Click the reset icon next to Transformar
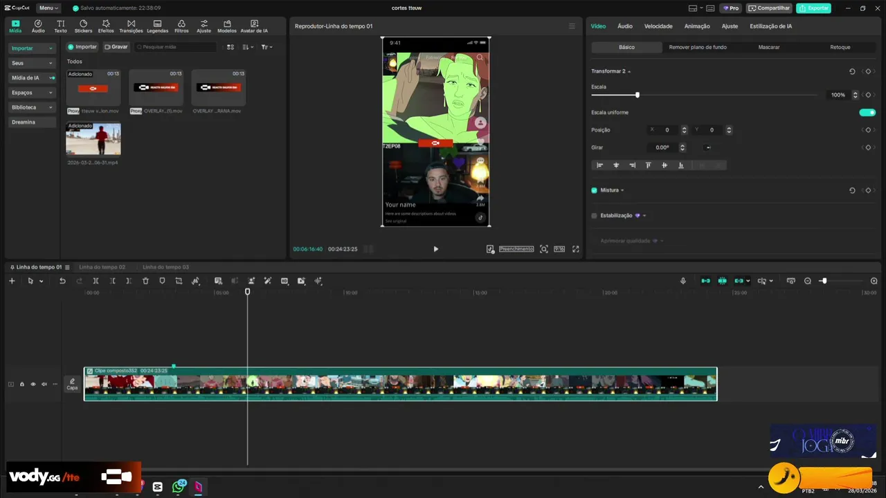The height and width of the screenshot is (498, 886). point(852,71)
